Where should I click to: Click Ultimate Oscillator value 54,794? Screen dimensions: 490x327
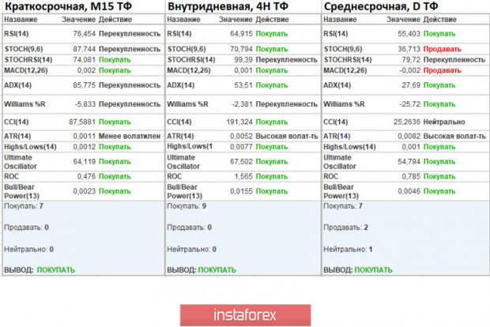(409, 162)
